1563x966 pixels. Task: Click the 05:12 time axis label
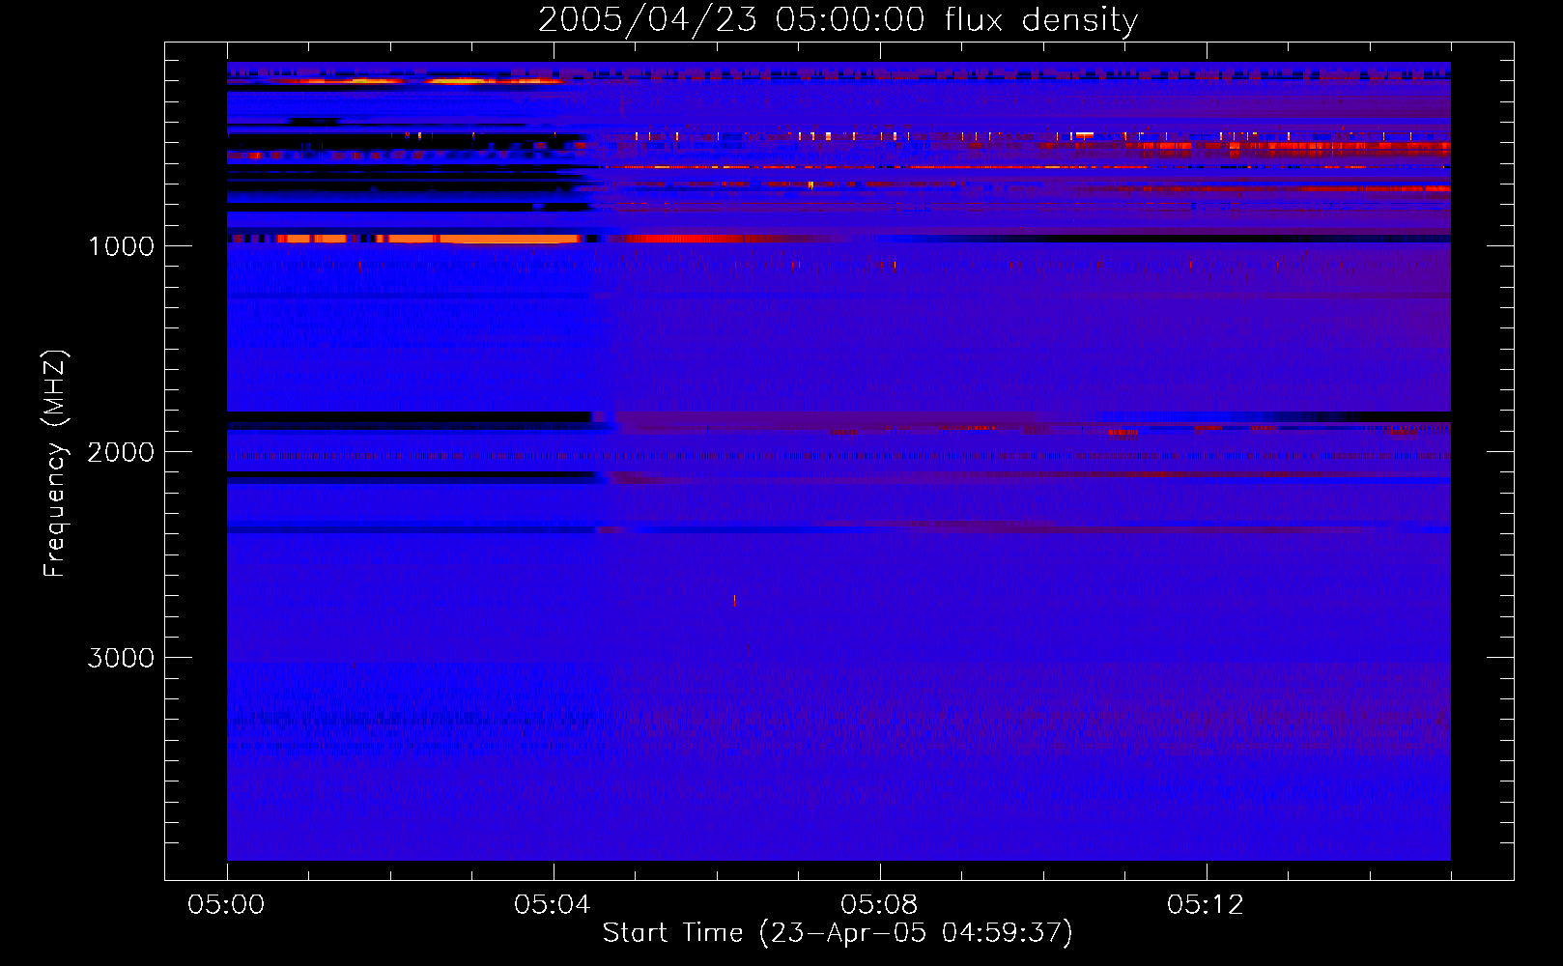[x=1206, y=904]
